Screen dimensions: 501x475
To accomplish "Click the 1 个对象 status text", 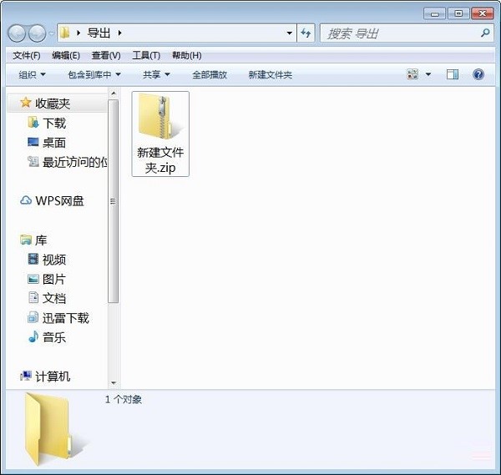I will point(123,400).
